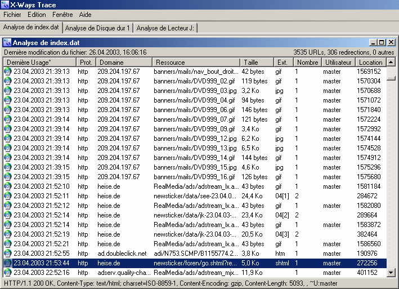The image size is (399, 289).
Task: Sort by the Domaine column header
Action: (x=124, y=62)
